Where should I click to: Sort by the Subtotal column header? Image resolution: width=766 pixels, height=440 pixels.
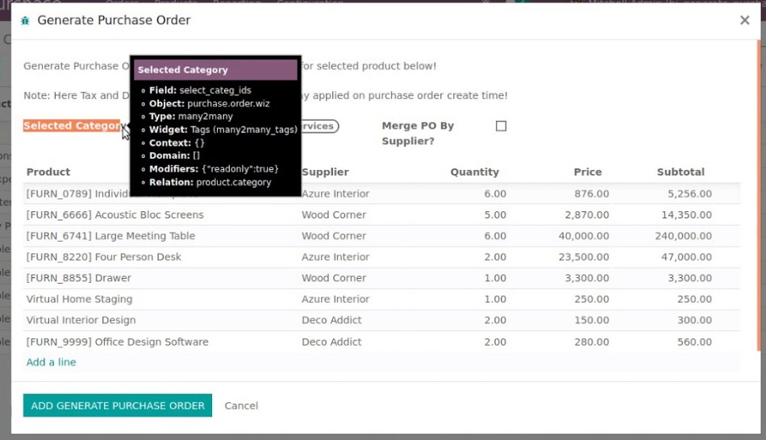point(681,172)
